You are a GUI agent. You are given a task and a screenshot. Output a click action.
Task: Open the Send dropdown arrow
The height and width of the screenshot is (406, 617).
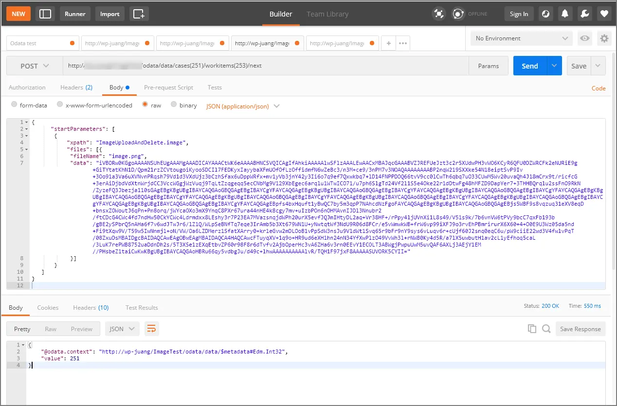point(555,66)
